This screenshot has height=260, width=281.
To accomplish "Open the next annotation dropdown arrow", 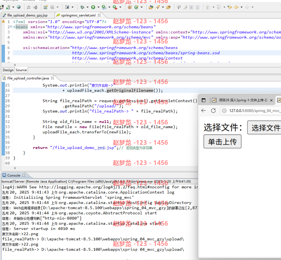I will coord(213,7).
